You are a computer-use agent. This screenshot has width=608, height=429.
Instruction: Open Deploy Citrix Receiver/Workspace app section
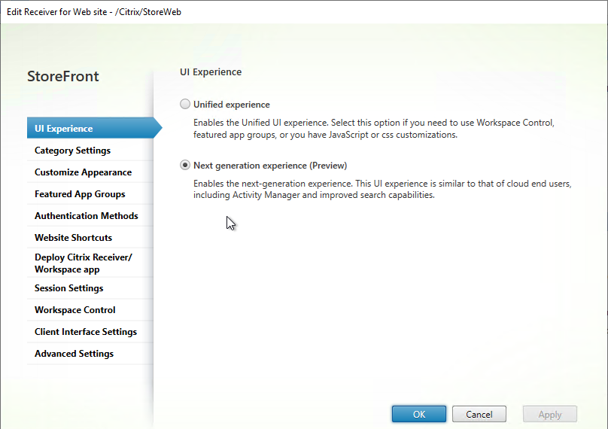(90, 263)
